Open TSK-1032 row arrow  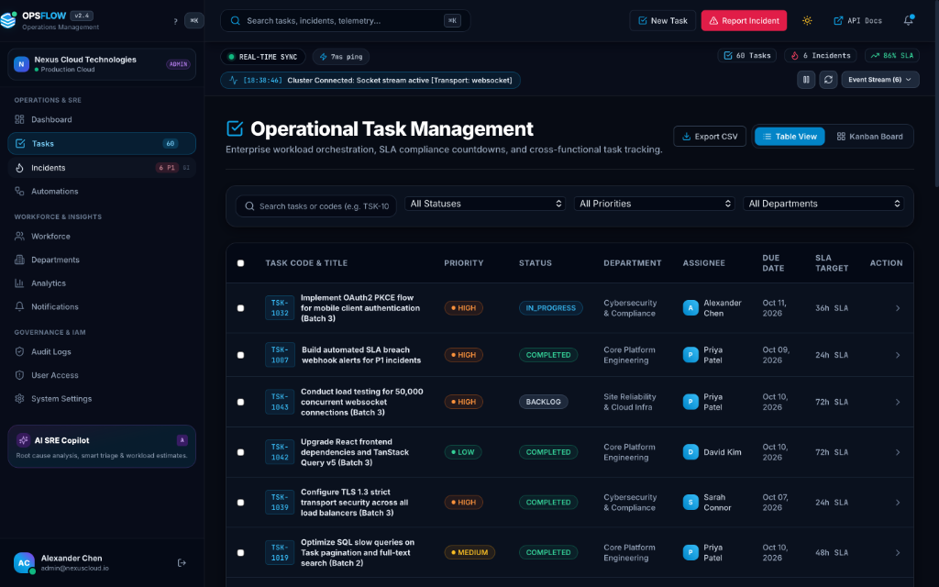[898, 308]
